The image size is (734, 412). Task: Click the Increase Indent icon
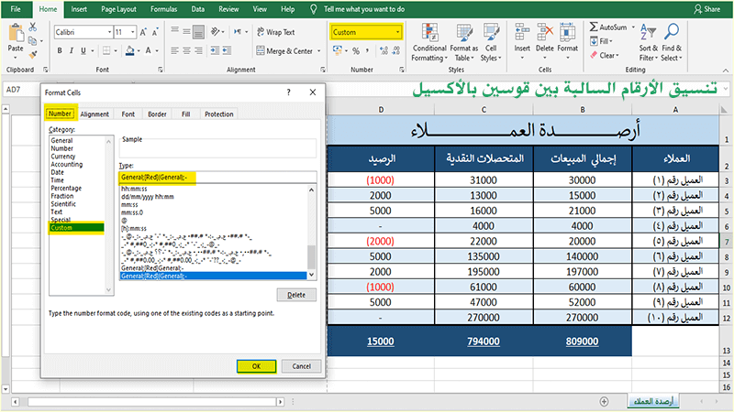[x=227, y=50]
